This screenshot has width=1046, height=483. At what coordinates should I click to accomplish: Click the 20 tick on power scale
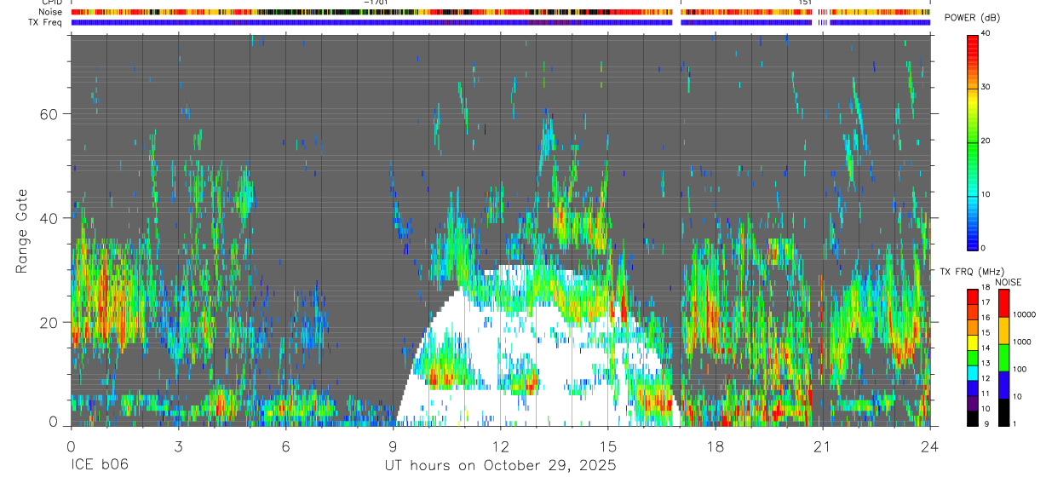tap(986, 141)
